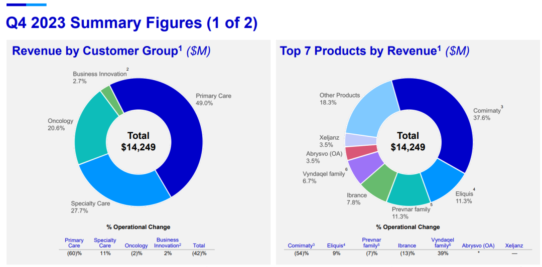Viewport: 542px width, 267px height.
Task: Click the dark blue Comirnaty donut segment
Action: [x=442, y=120]
